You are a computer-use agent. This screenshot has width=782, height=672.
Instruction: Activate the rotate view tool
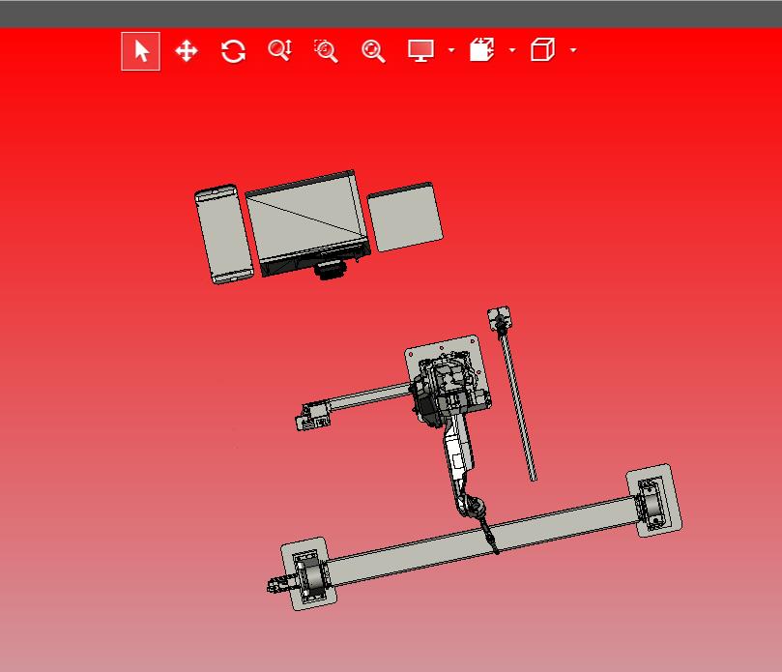click(x=233, y=51)
